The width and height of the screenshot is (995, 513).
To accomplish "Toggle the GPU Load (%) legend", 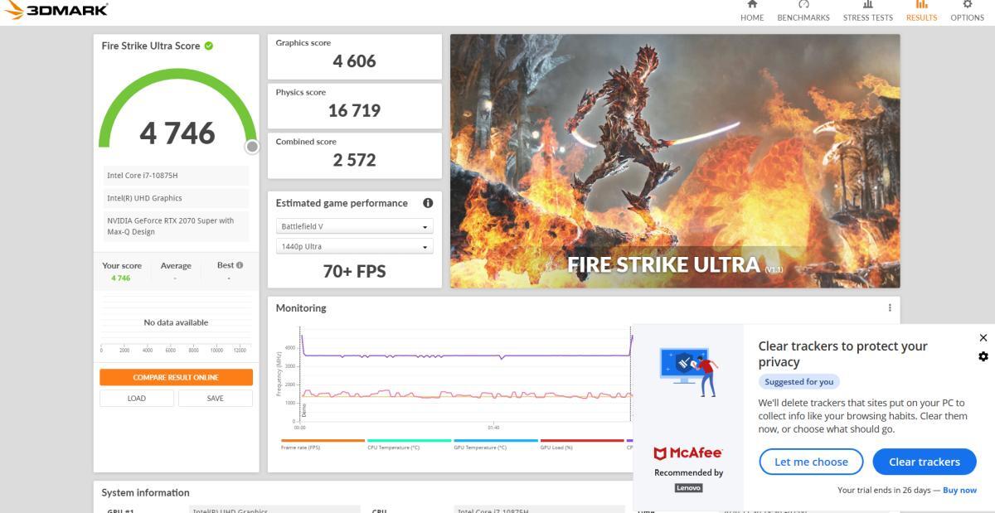I will click(582, 444).
